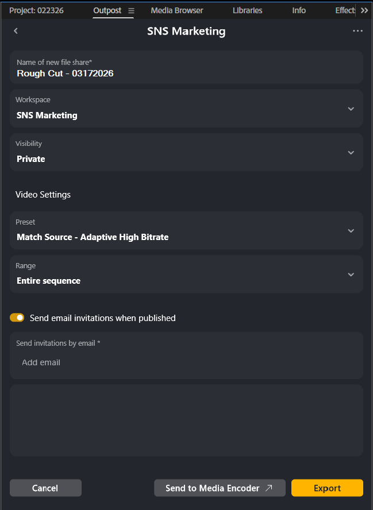
Task: Click the Add email input field
Action: (186, 362)
